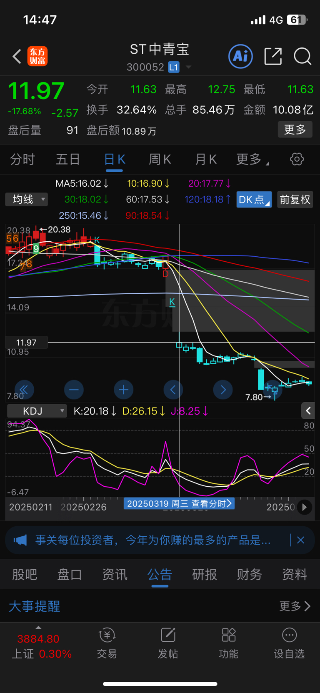This screenshot has width=320, height=693.
Task: Tap the megaphone announcement icon
Action: [x=20, y=540]
